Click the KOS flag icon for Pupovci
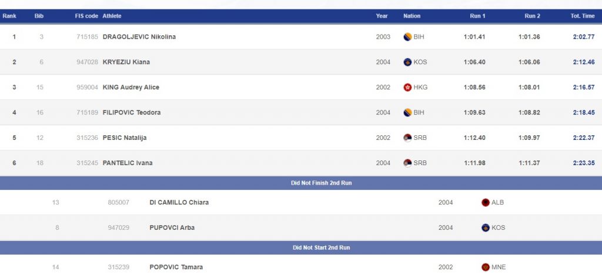Screen dimensions: 602x278 [x=485, y=227]
